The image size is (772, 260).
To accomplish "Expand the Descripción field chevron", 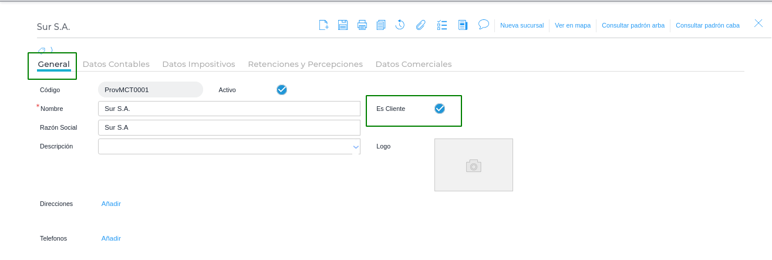I will click(x=356, y=147).
